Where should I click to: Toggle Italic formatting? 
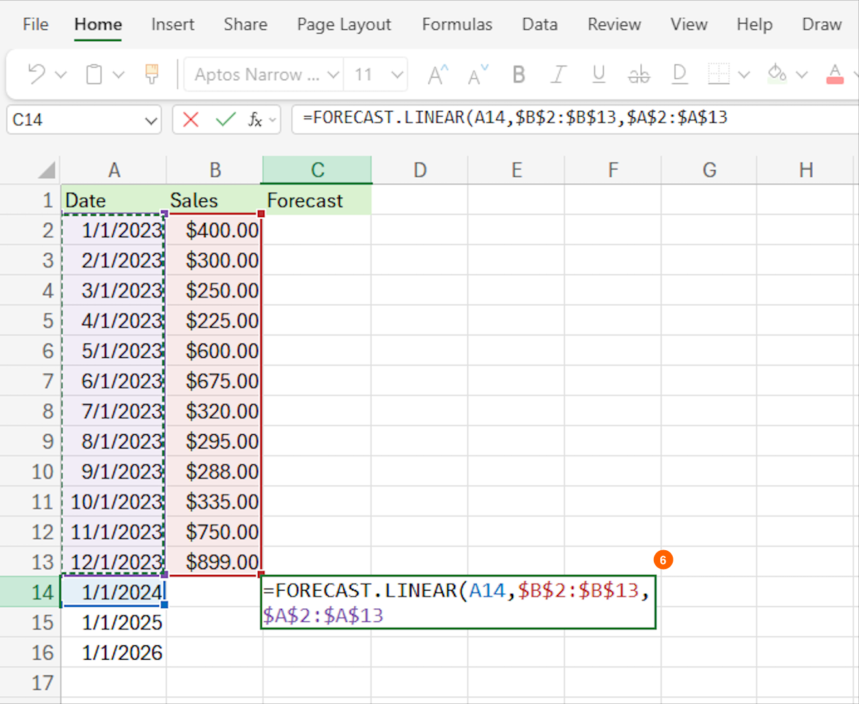click(558, 75)
